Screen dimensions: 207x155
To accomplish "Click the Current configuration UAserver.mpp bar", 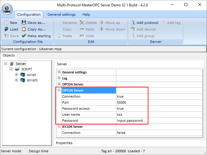I will point(103,49).
